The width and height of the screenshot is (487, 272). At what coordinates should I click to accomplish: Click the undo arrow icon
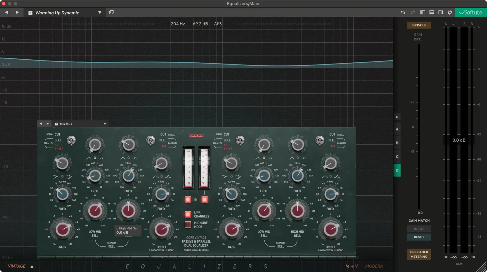coord(403,12)
